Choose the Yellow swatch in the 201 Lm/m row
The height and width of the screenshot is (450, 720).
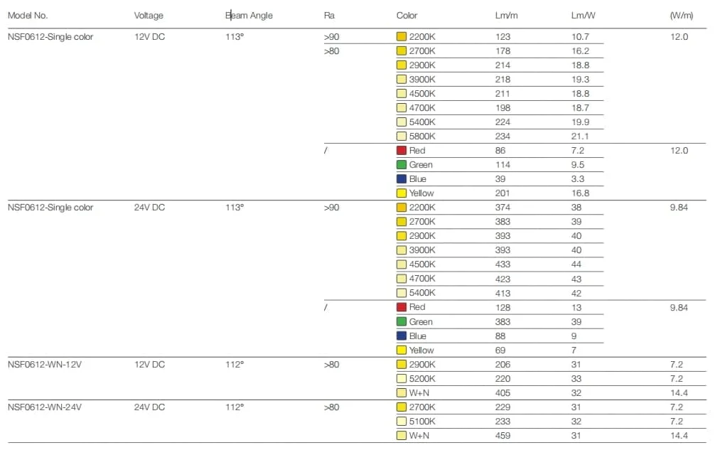[402, 193]
